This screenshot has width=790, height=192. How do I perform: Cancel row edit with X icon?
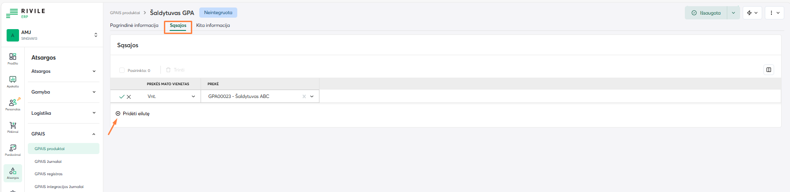pyautogui.click(x=129, y=97)
